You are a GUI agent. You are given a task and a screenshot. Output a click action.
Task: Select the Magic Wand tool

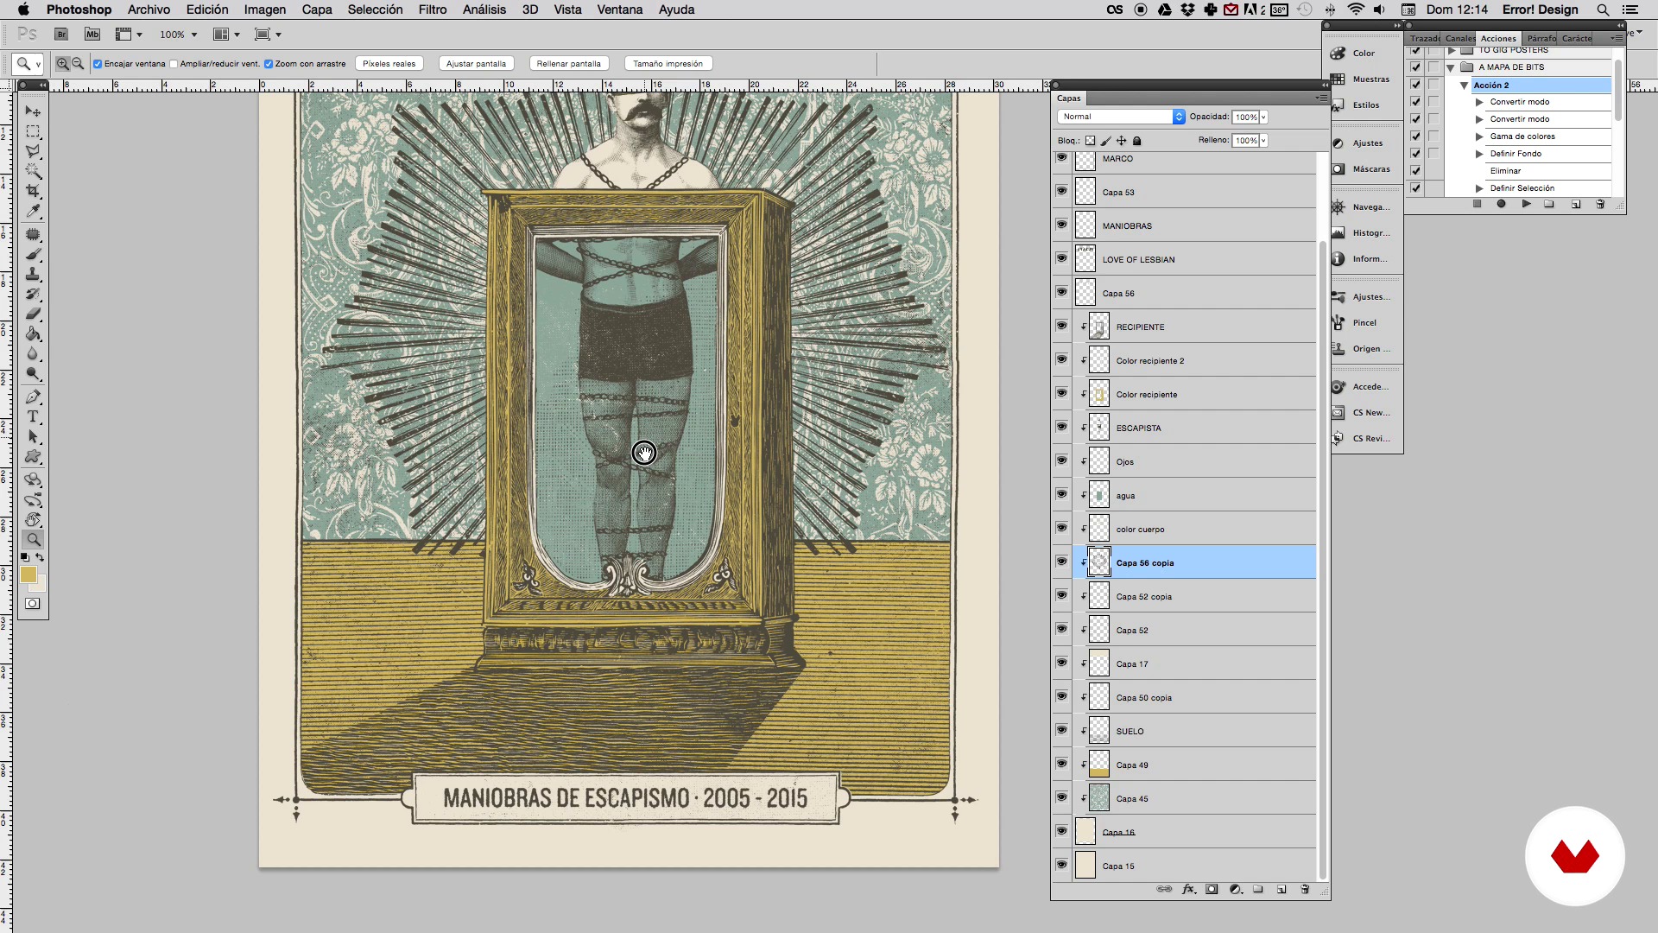33,171
